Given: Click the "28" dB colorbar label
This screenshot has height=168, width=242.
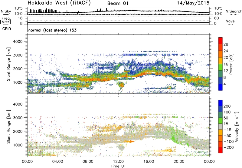Looking at the screenshot, I should click(x=226, y=44).
